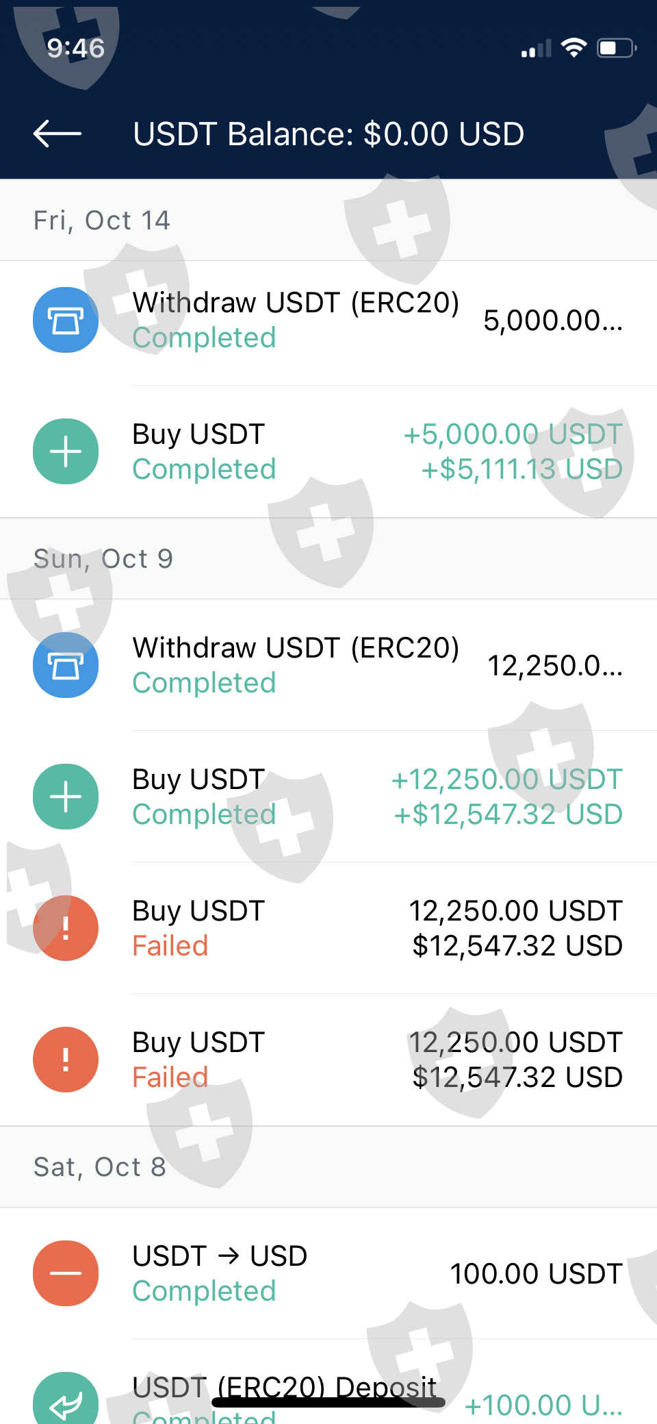657x1424 pixels.
Task: Tap the 100.00 USDT conversion amount
Action: click(x=536, y=1274)
